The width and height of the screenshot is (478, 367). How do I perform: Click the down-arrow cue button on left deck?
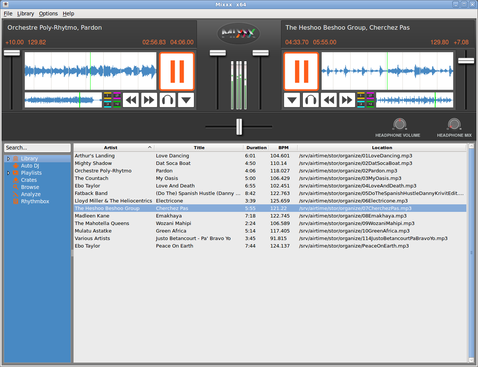(x=186, y=100)
